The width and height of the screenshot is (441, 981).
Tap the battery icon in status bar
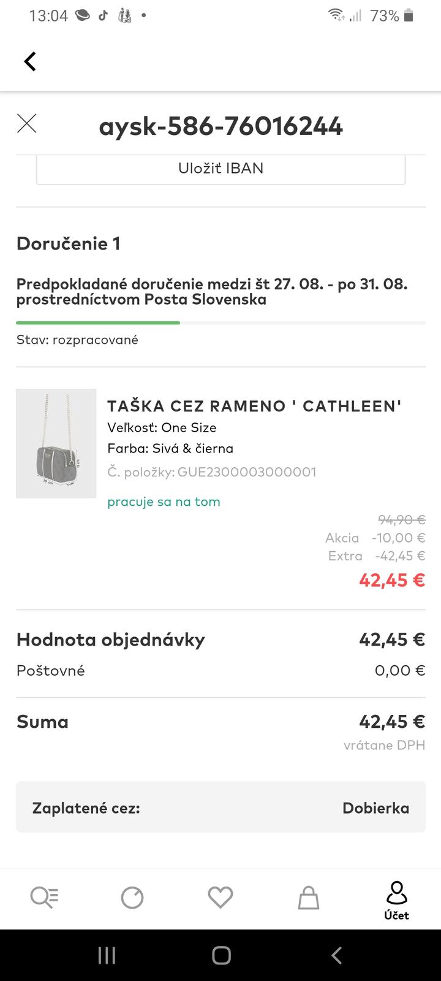coord(409,16)
